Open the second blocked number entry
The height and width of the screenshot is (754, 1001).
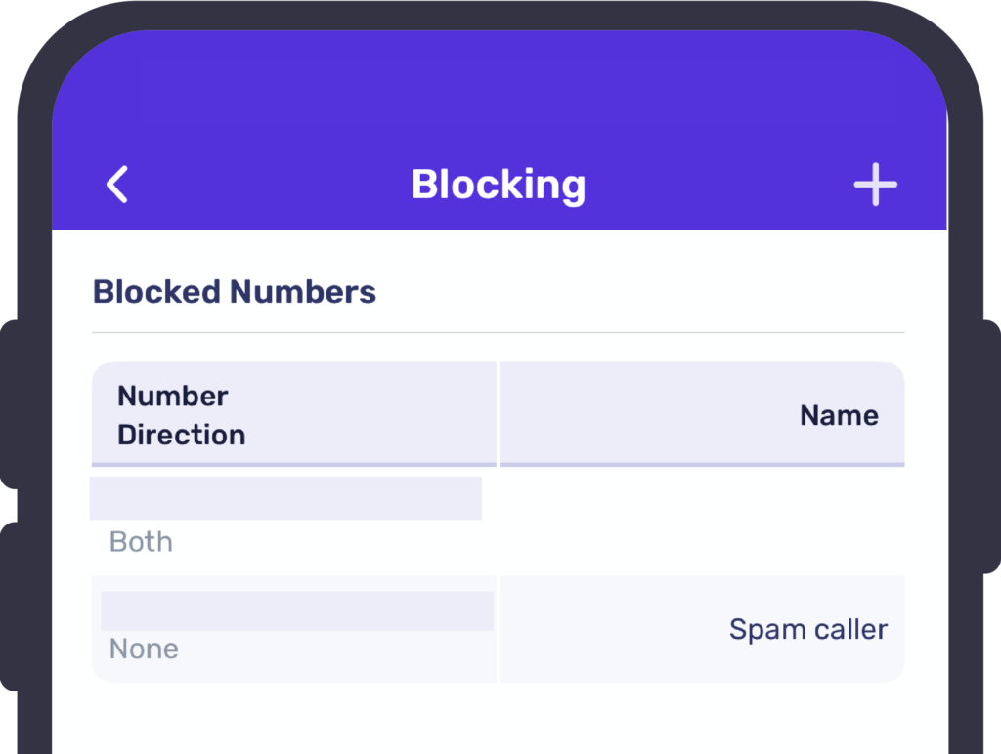[297, 611]
